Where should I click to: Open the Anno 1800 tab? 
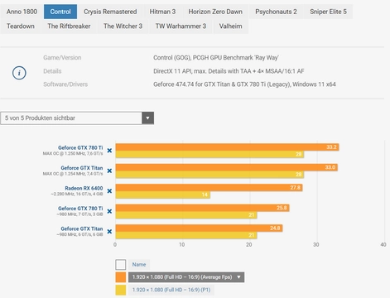pyautogui.click(x=22, y=12)
